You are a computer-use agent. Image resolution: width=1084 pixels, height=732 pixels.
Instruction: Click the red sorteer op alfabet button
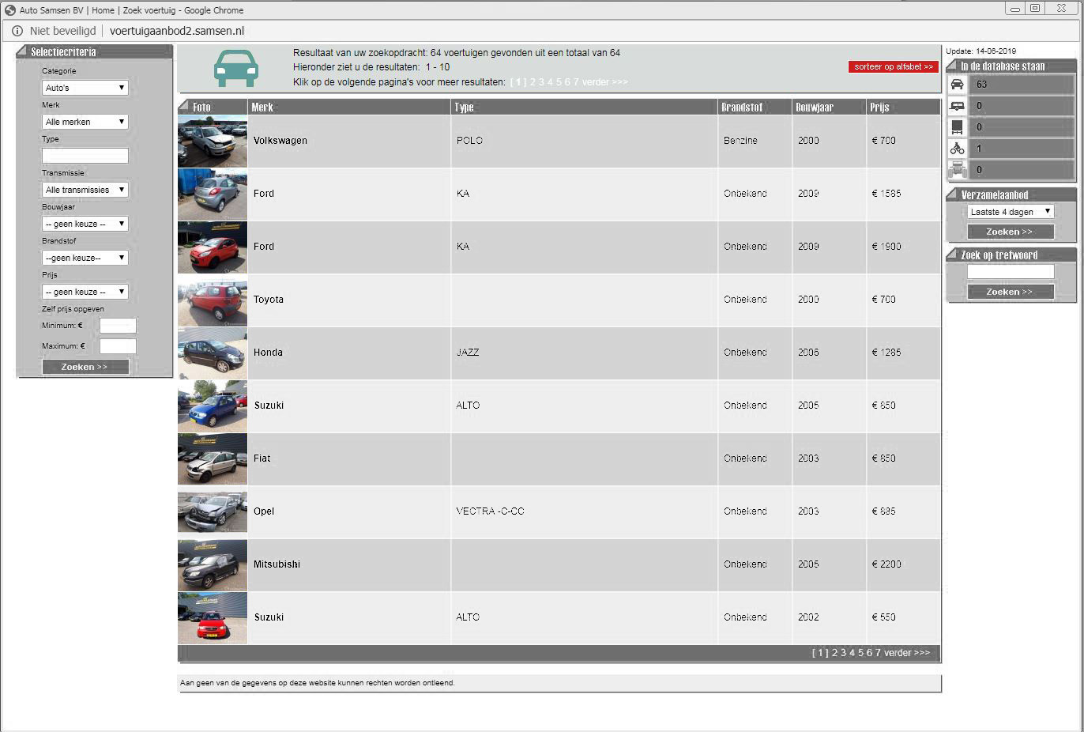tap(893, 67)
